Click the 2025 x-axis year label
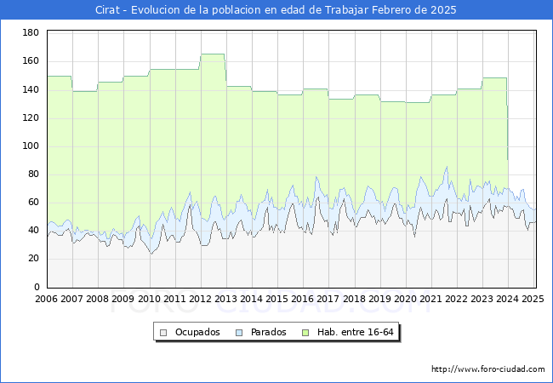Screen dimensions: 553x383 533,299
